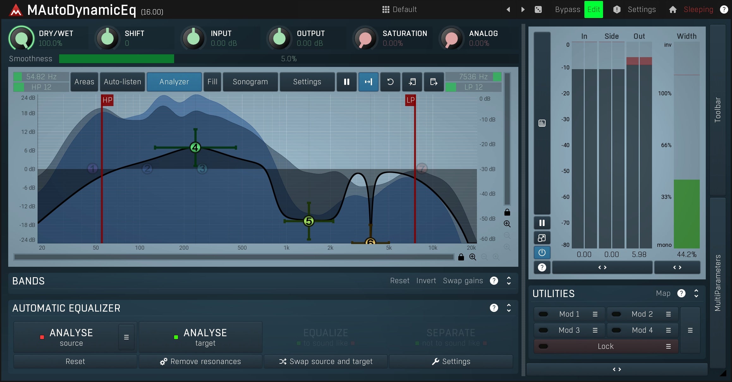Click band 4 node in the EQ curve
Viewport: 732px width, 382px height.
[x=195, y=147]
